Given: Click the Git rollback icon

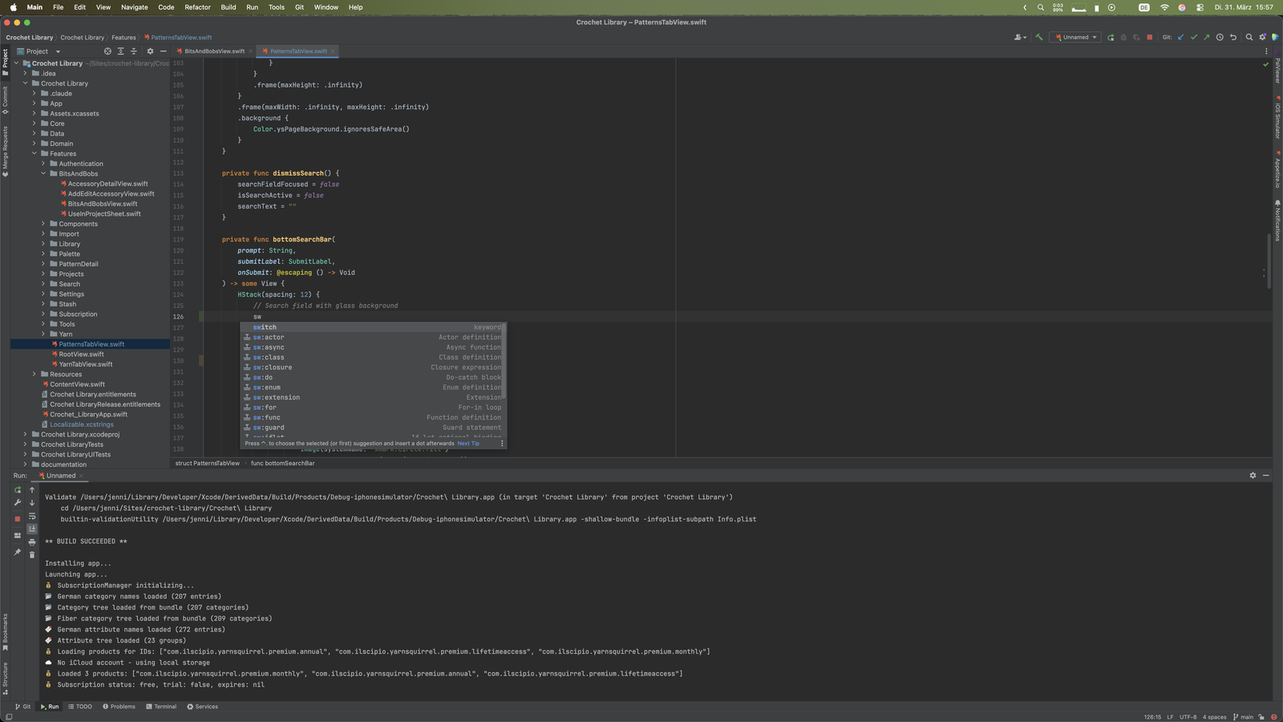Looking at the screenshot, I should pos(1233,37).
